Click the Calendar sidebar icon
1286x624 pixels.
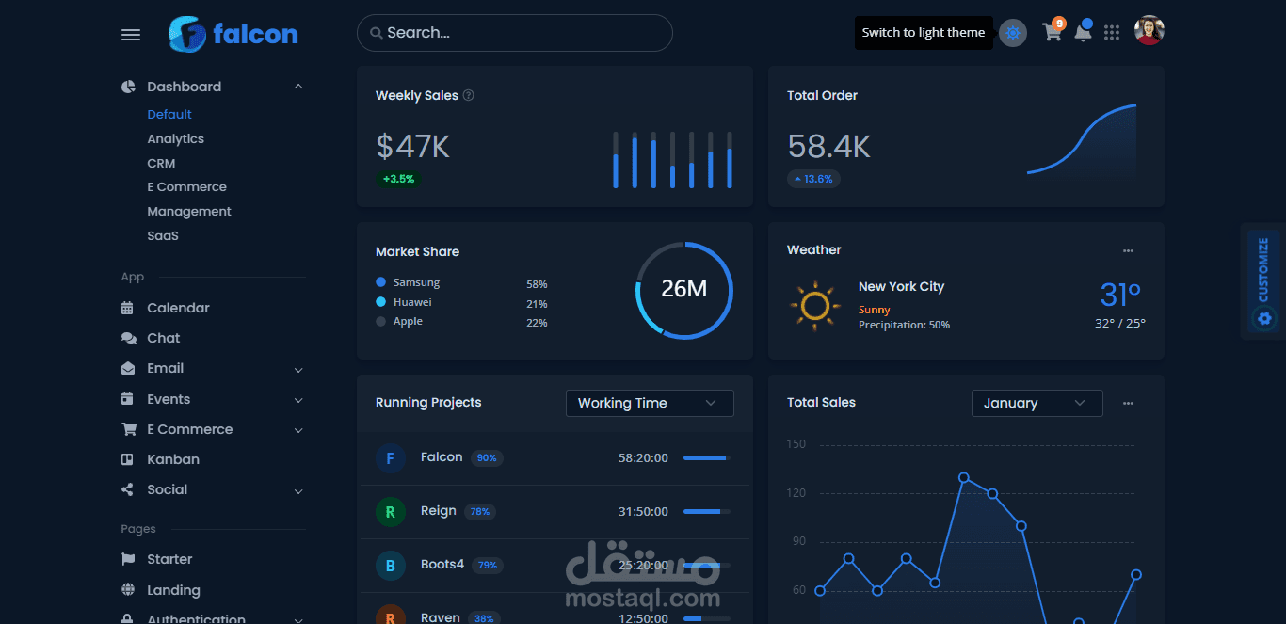(128, 308)
